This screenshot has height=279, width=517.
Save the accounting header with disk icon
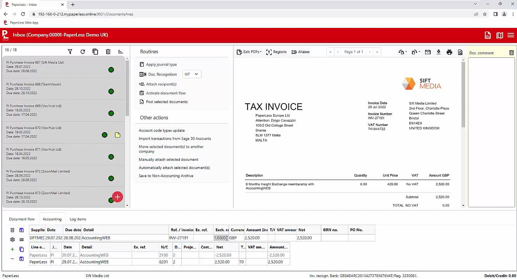(x=22, y=230)
